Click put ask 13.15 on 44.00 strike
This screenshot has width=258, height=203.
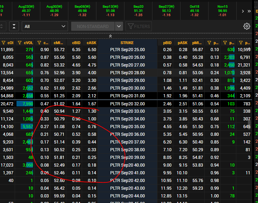(183, 196)
